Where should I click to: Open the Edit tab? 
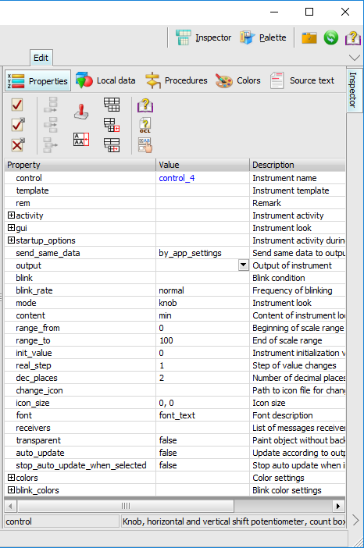[x=41, y=58]
